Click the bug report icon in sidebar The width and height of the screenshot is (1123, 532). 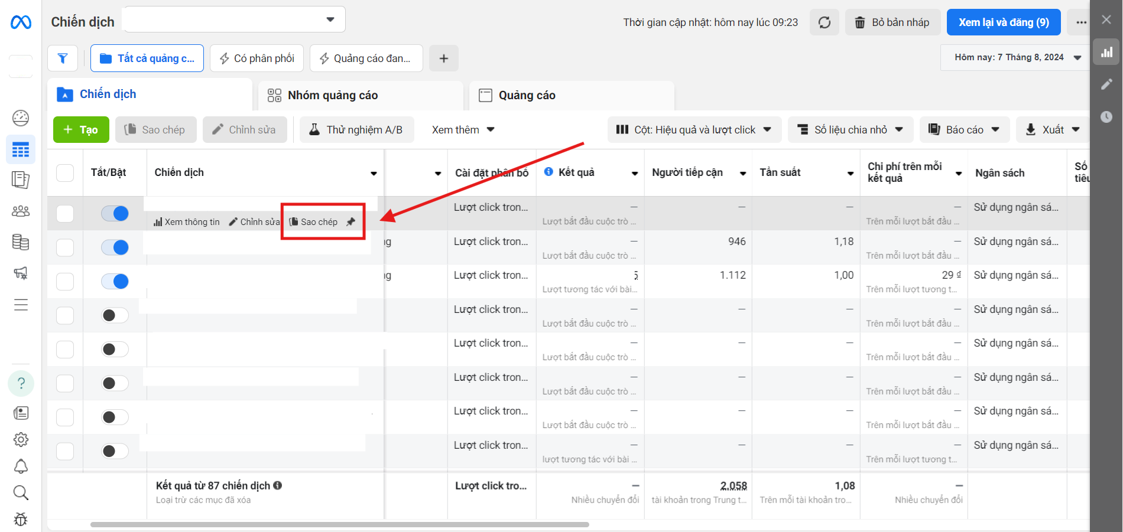click(21, 519)
